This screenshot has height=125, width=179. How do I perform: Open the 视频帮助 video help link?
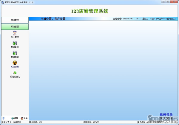(x=166, y=115)
